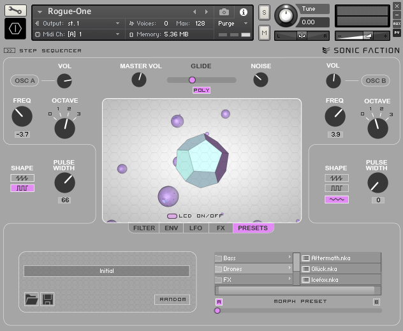Click the PV button in header

click(397, 33)
